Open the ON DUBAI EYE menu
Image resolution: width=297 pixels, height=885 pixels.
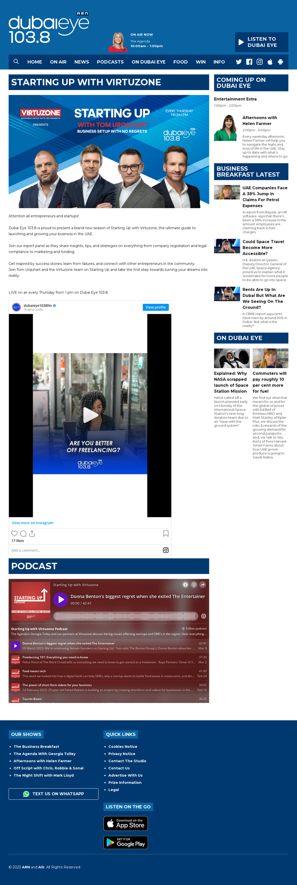pyautogui.click(x=148, y=62)
